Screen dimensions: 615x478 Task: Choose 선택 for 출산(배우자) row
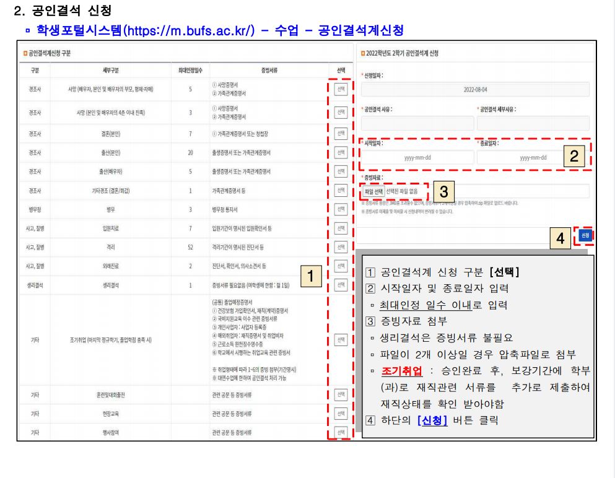coord(340,172)
